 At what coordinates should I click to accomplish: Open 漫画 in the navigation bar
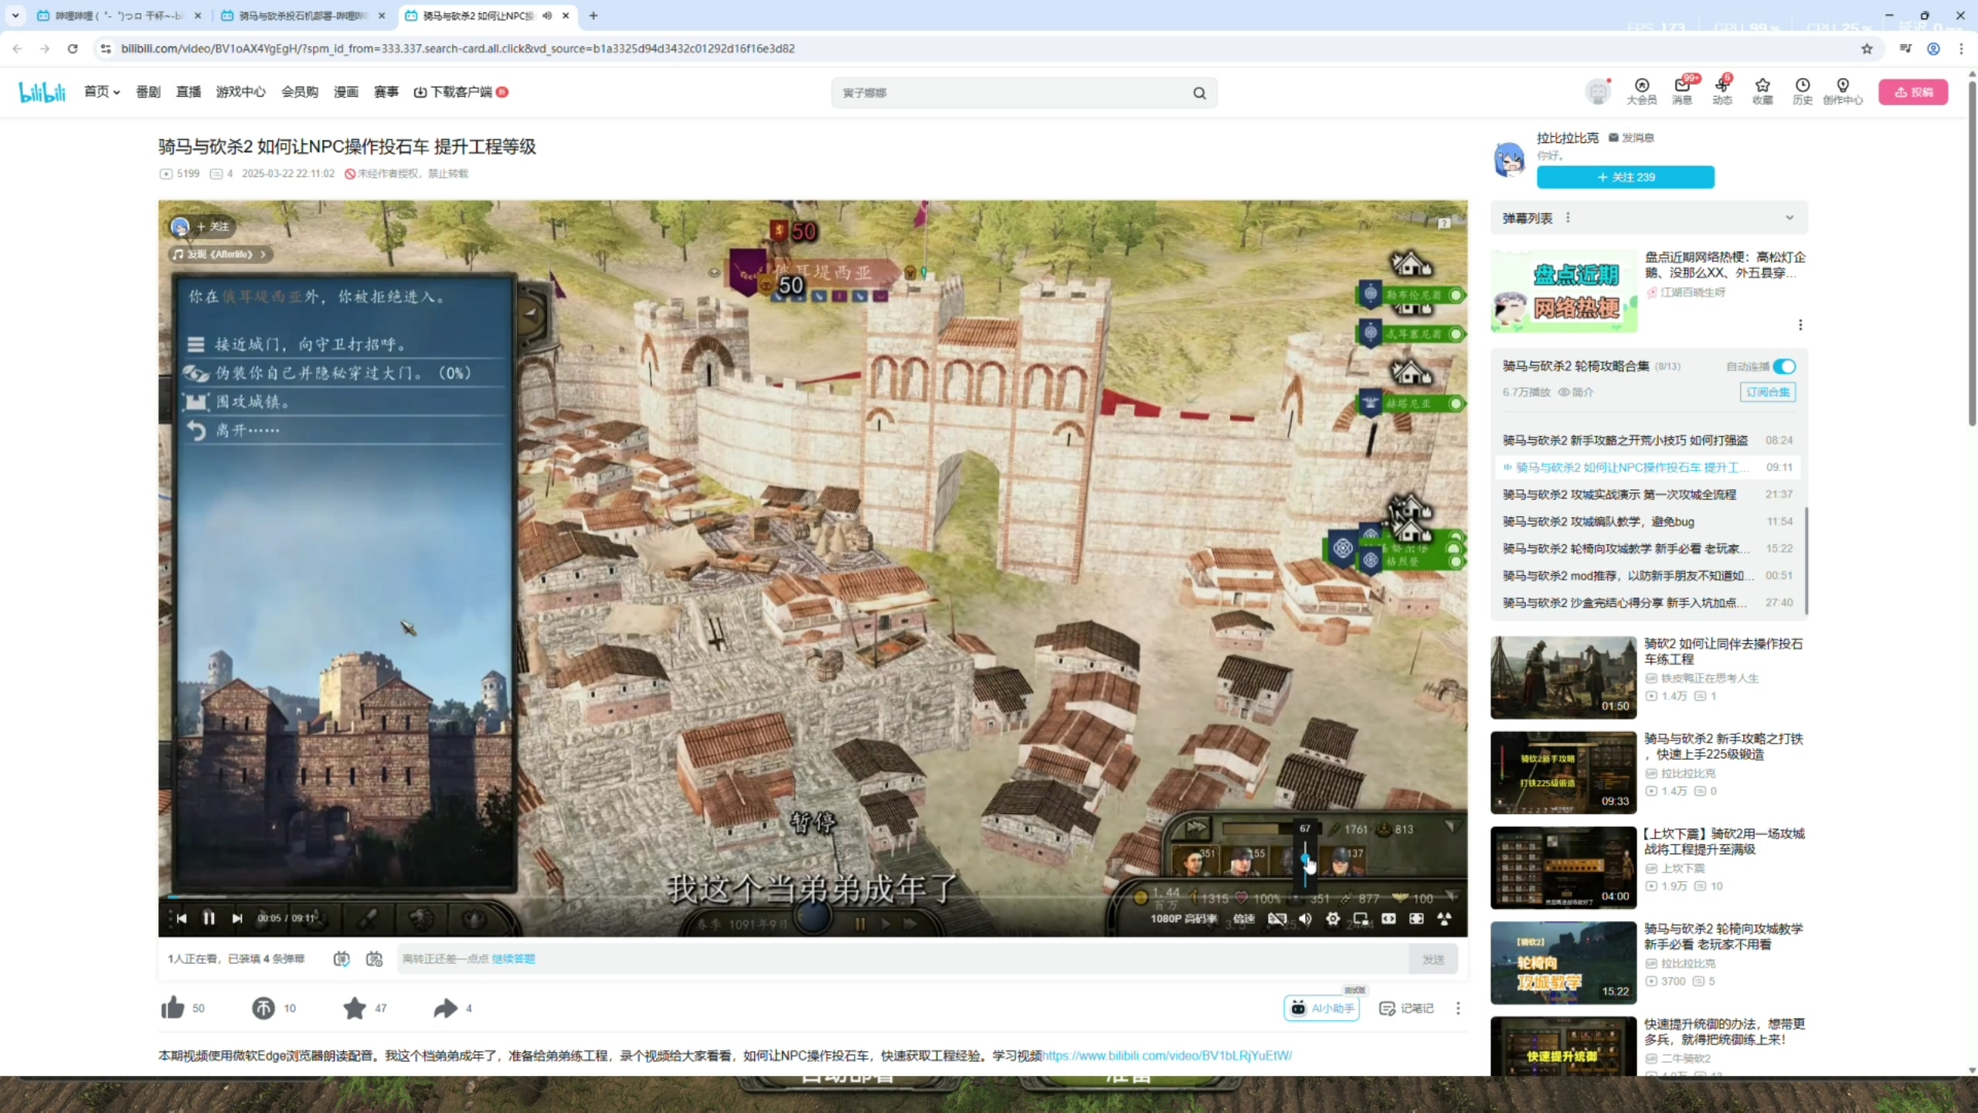[346, 92]
